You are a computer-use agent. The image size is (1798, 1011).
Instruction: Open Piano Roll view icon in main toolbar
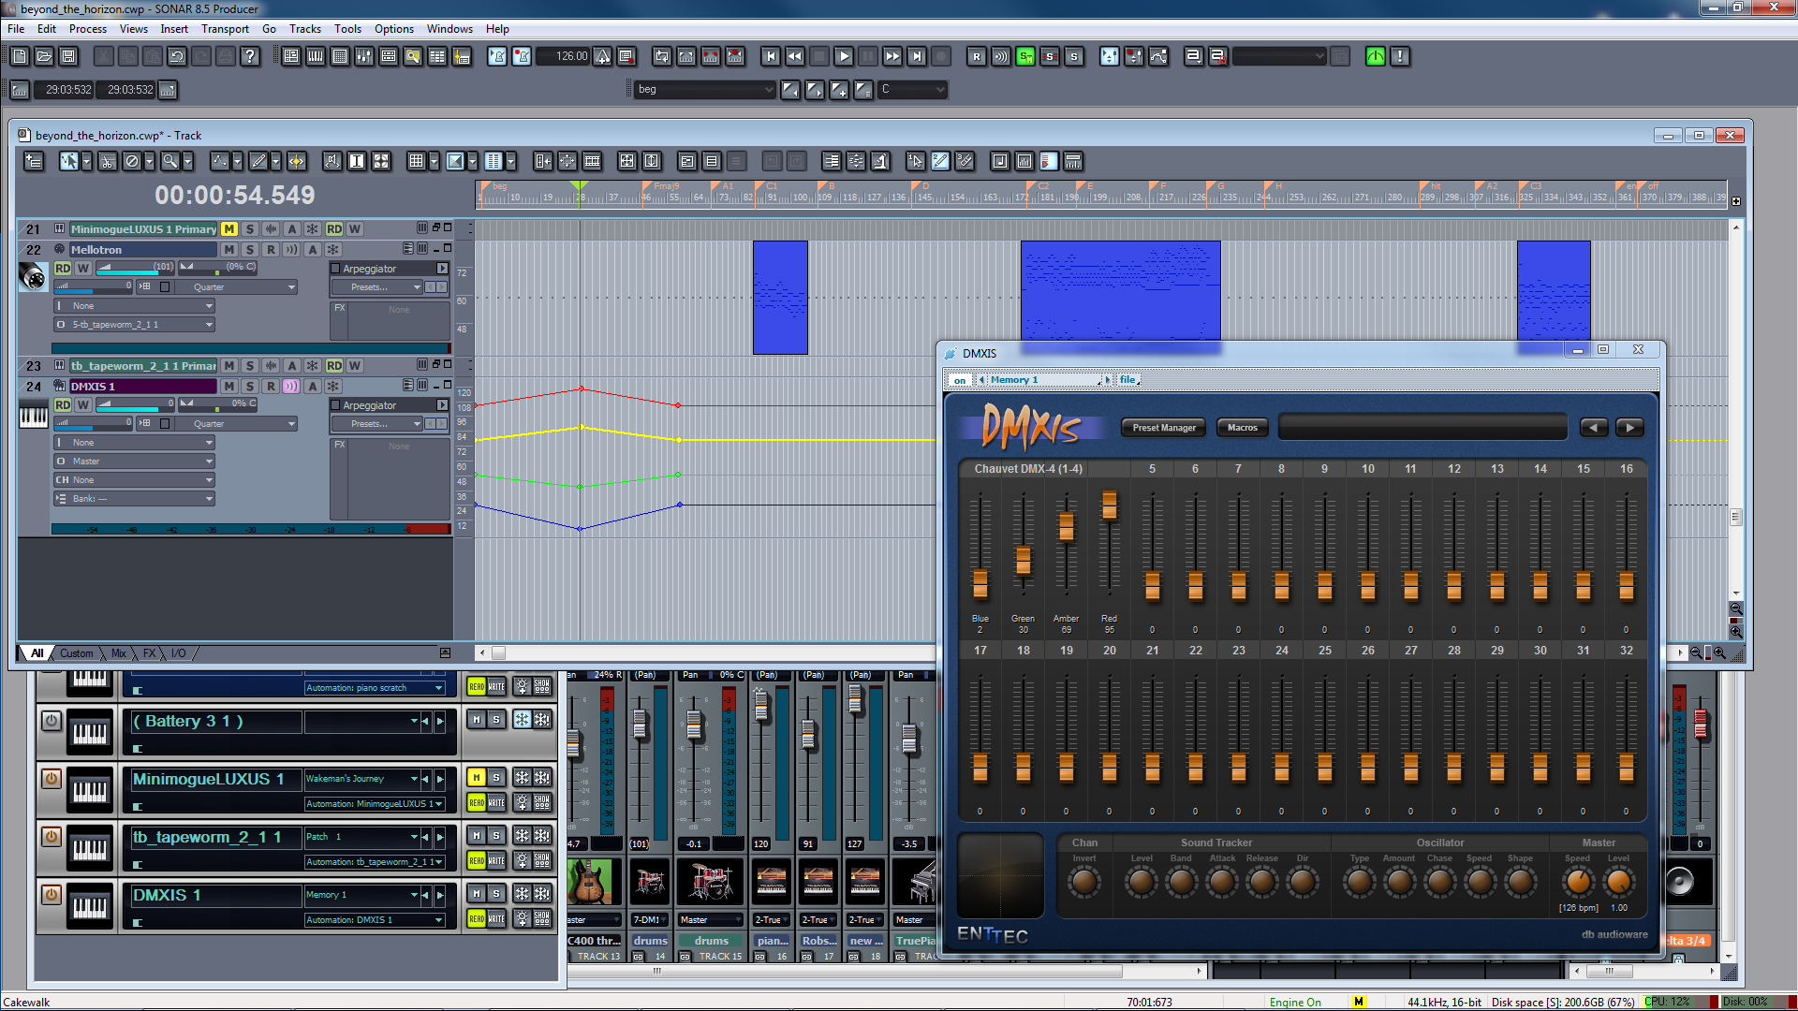click(x=316, y=56)
